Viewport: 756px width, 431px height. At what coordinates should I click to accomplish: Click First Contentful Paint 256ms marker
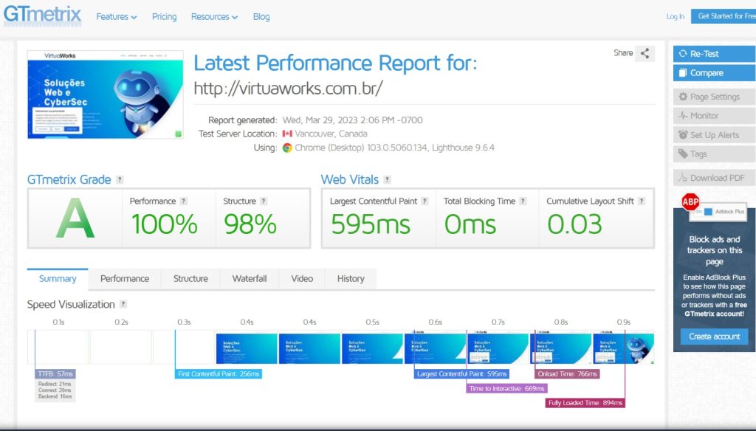[219, 373]
